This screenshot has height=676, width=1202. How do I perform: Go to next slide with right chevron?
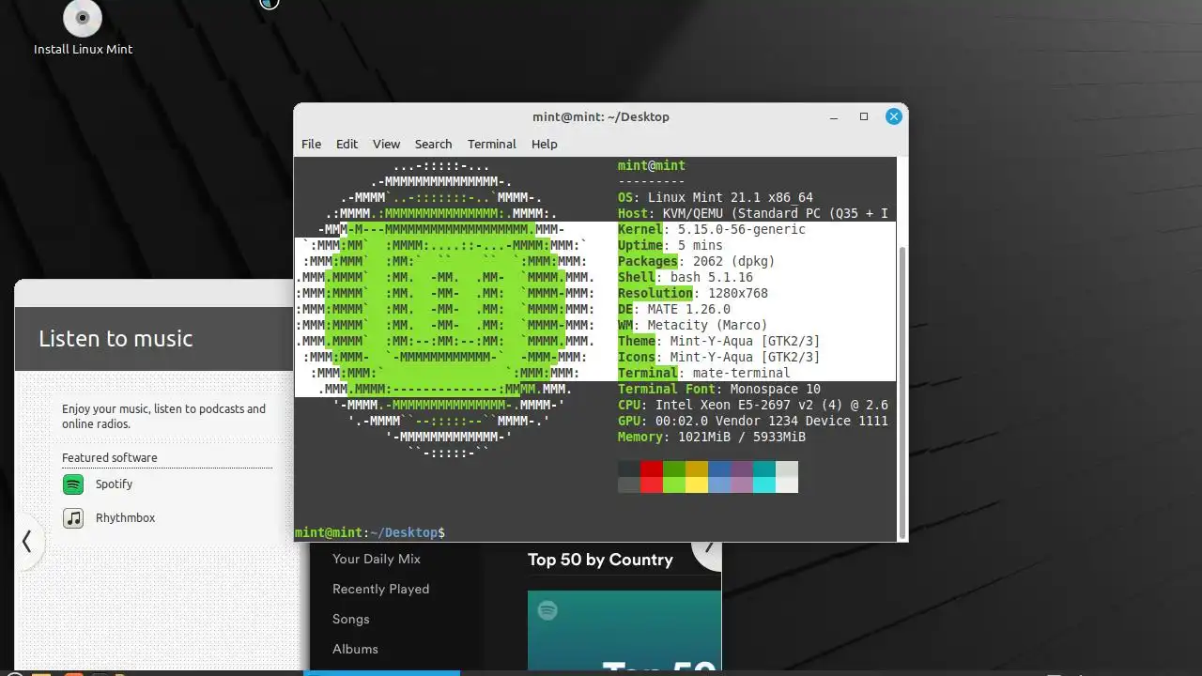(x=708, y=550)
